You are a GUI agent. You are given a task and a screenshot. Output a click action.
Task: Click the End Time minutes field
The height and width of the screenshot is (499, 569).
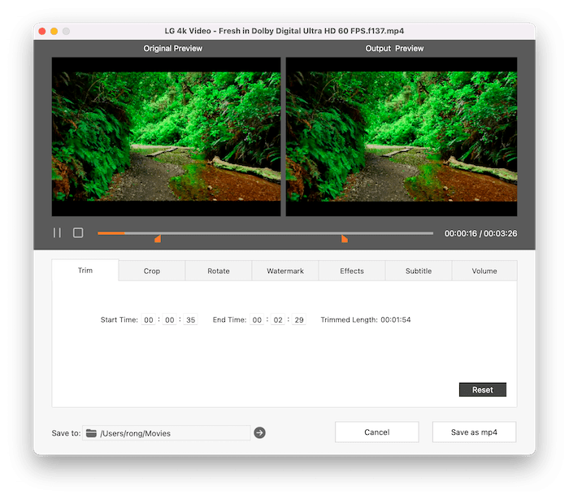pyautogui.click(x=278, y=320)
